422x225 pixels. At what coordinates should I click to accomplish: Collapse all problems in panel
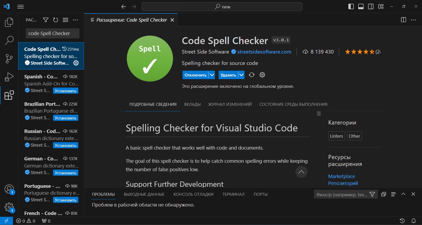click(383, 194)
